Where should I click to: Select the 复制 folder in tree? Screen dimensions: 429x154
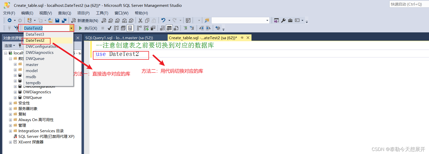coord(22,114)
